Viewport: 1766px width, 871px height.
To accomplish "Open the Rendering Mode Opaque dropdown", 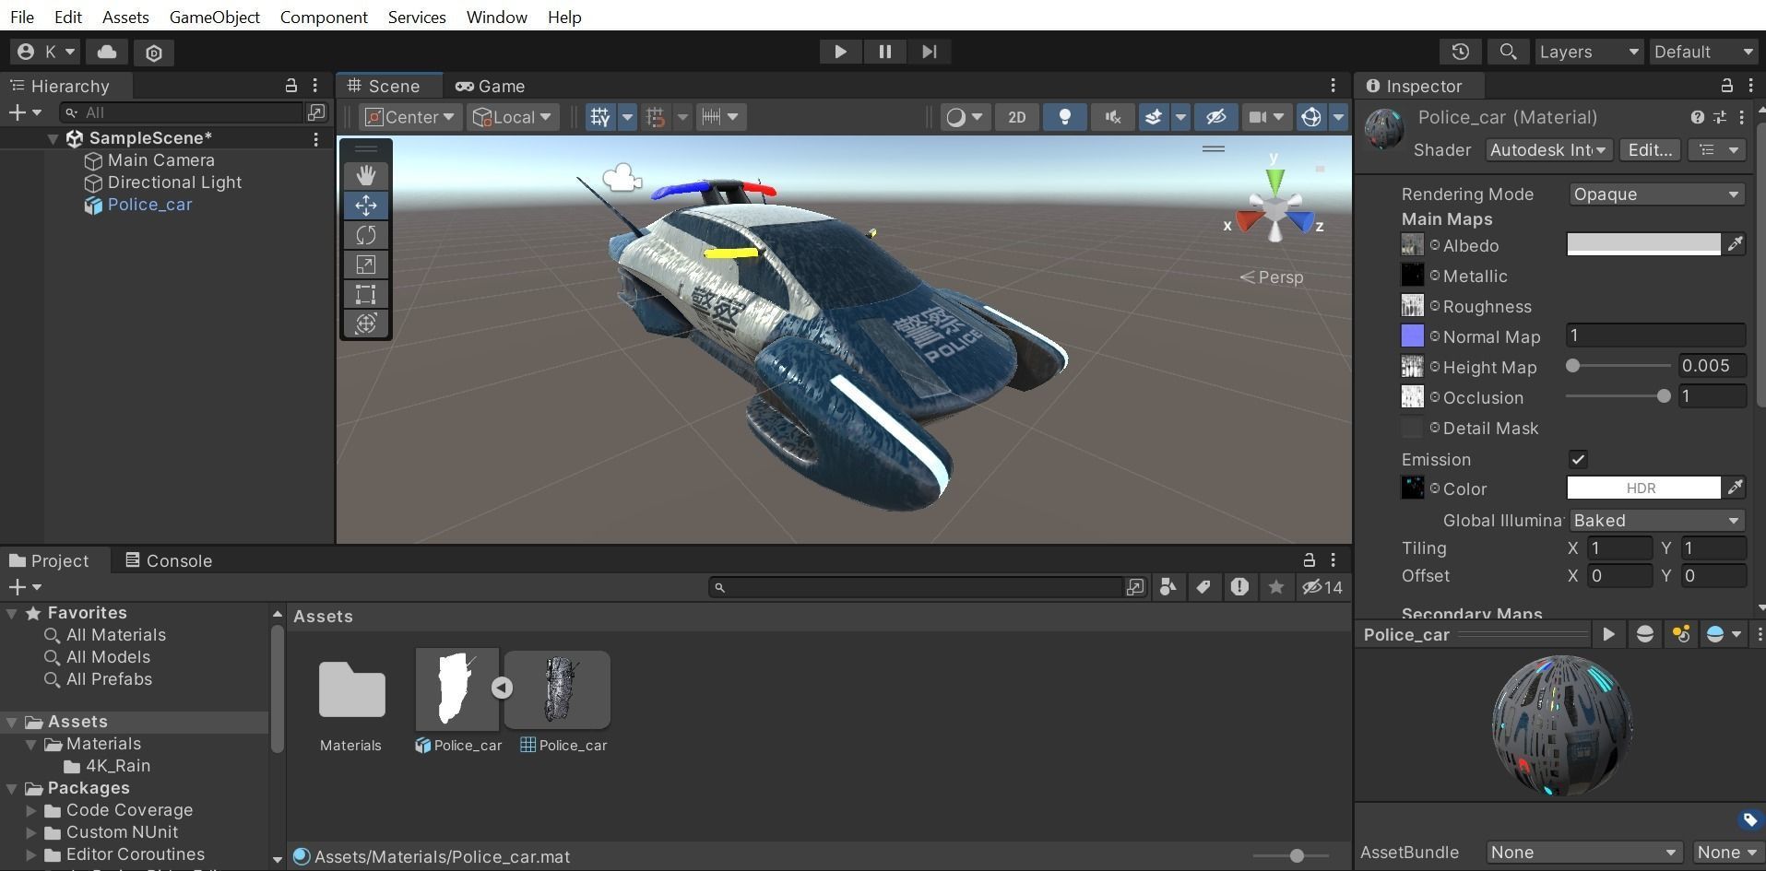I will [x=1656, y=194].
